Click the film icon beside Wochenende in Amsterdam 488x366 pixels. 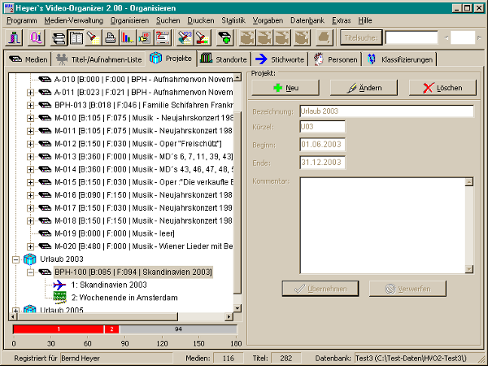[x=59, y=298]
